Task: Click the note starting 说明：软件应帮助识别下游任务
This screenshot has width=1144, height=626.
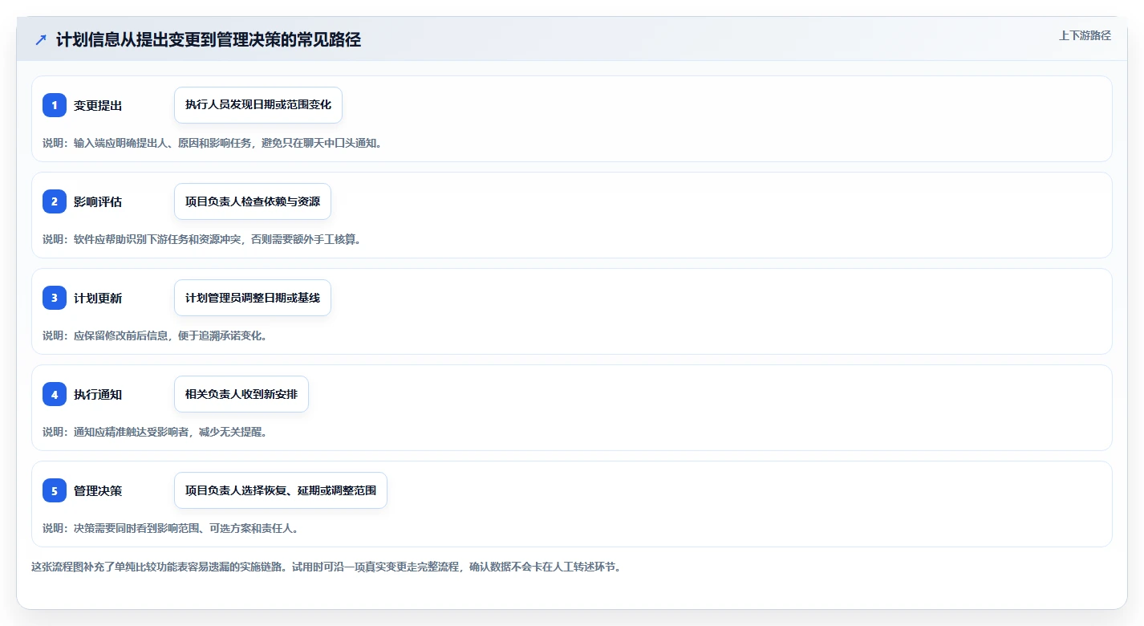Action: [x=201, y=239]
